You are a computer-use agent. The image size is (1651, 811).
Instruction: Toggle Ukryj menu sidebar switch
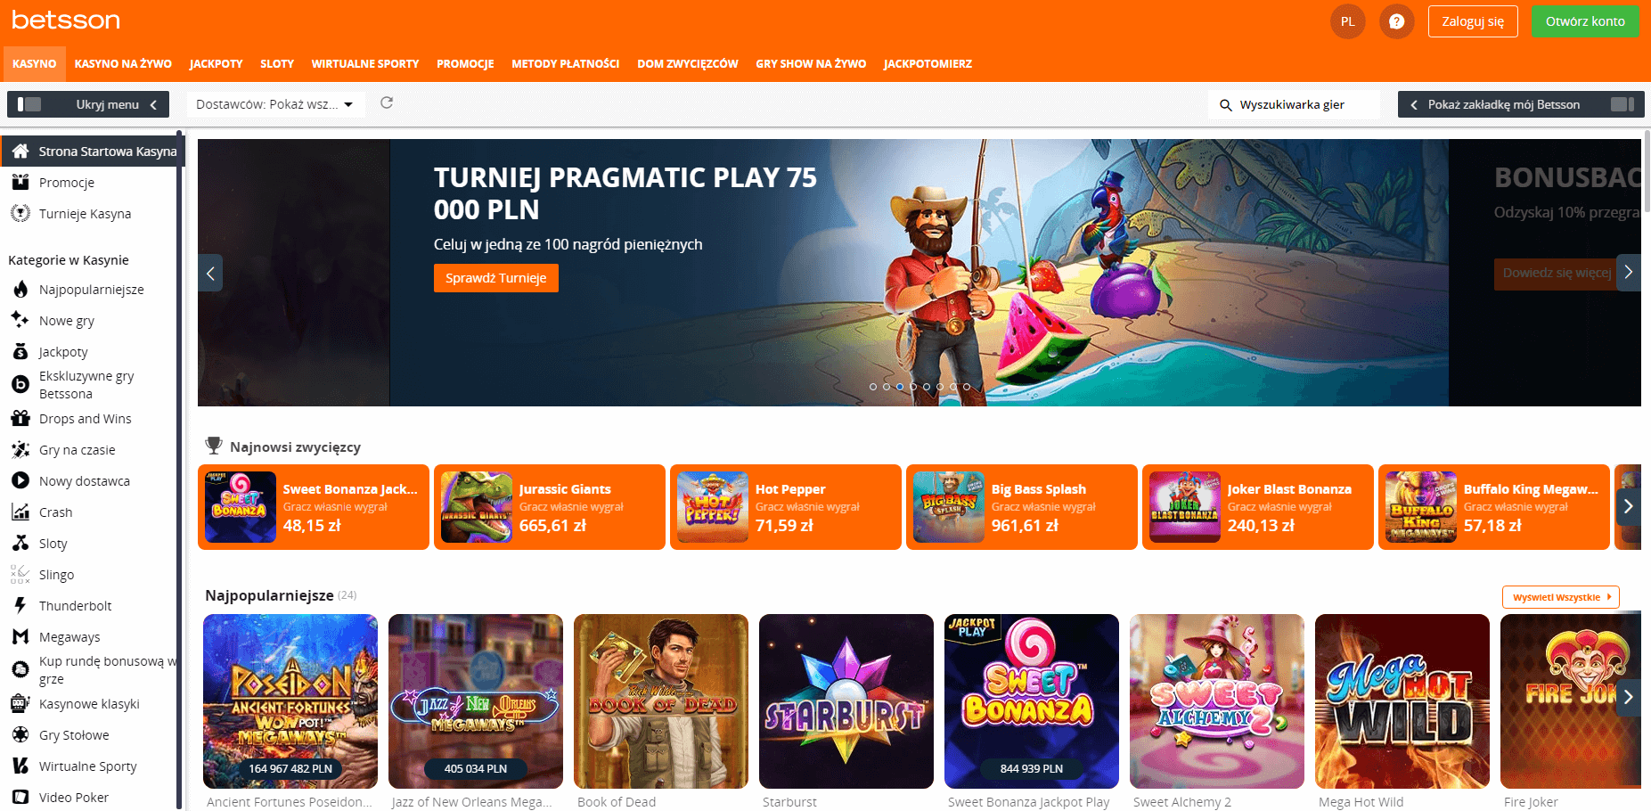(x=29, y=104)
